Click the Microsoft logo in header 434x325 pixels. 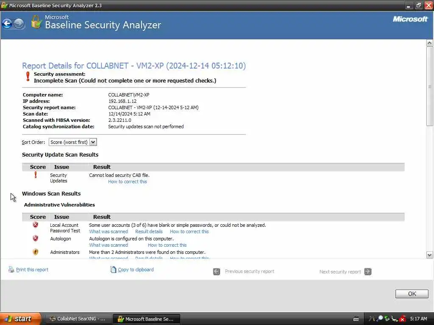click(x=410, y=19)
